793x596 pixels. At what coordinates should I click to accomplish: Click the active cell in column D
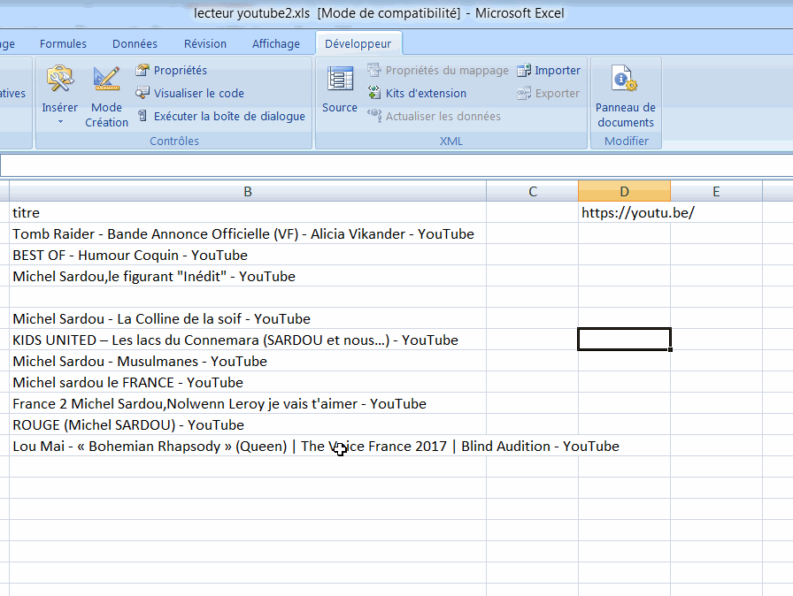(624, 339)
